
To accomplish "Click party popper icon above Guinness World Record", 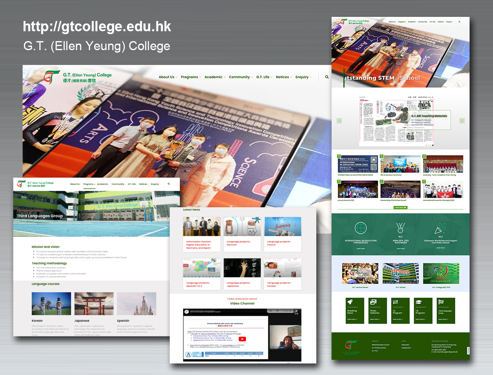I will (440, 228).
